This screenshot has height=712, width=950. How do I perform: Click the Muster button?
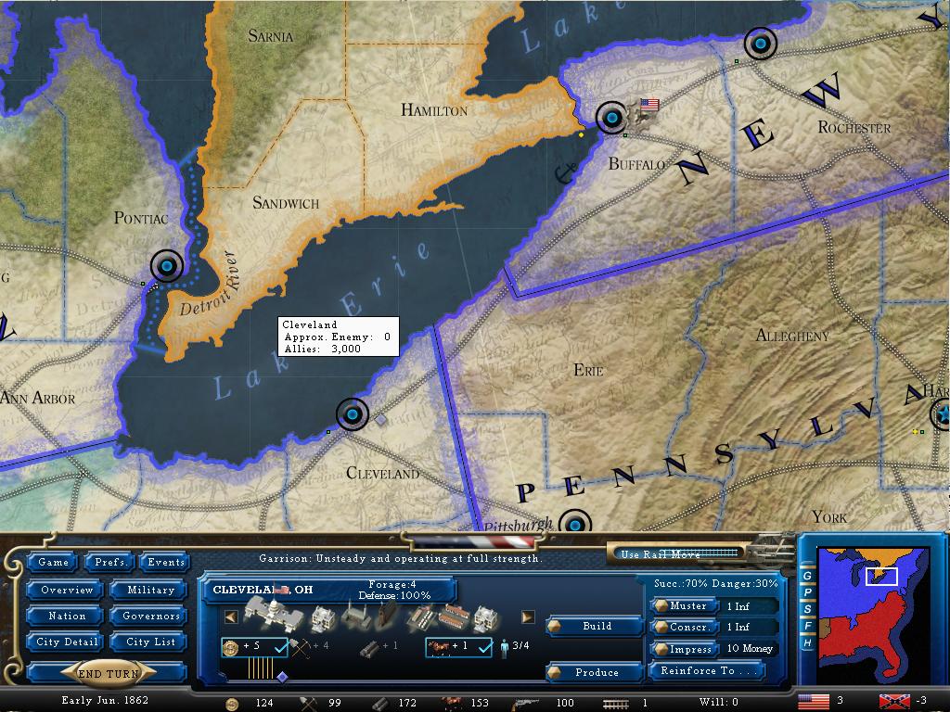pos(686,605)
